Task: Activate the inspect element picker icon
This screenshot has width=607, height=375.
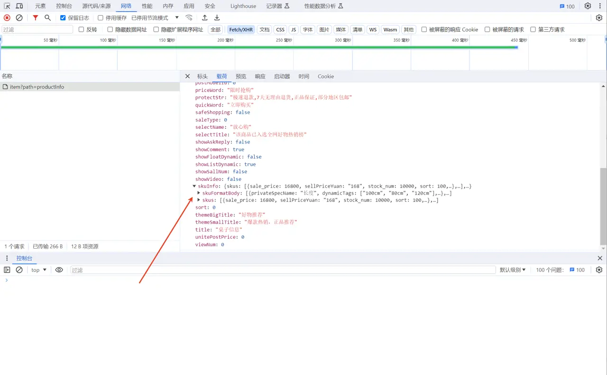Action: (x=7, y=6)
